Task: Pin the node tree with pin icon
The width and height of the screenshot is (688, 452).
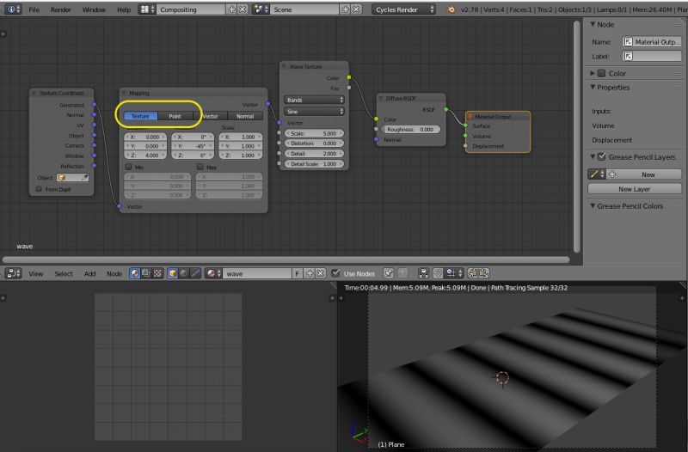Action: [389, 273]
